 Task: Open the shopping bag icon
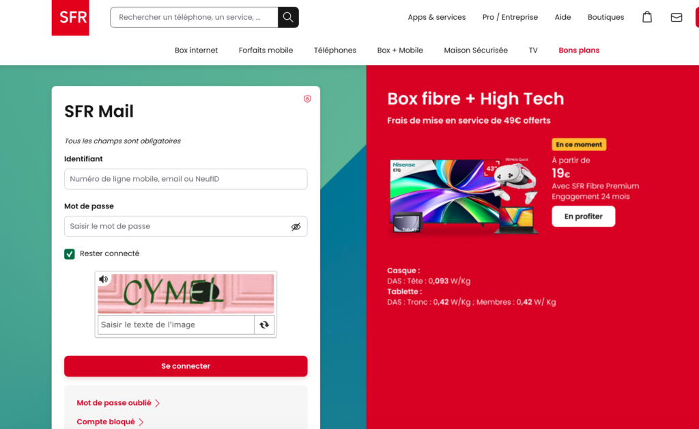coord(647,17)
